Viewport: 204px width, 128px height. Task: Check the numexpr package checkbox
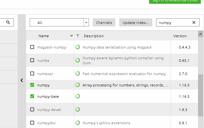pyautogui.click(x=32, y=73)
